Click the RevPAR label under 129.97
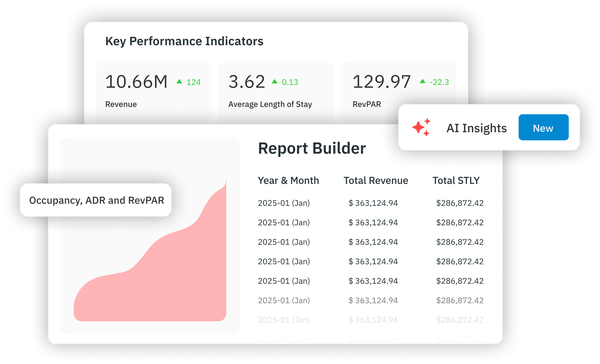 (x=367, y=104)
